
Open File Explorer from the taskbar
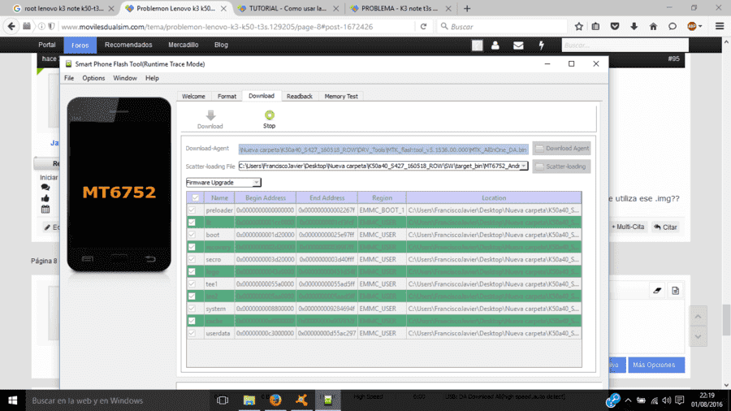[x=249, y=400]
